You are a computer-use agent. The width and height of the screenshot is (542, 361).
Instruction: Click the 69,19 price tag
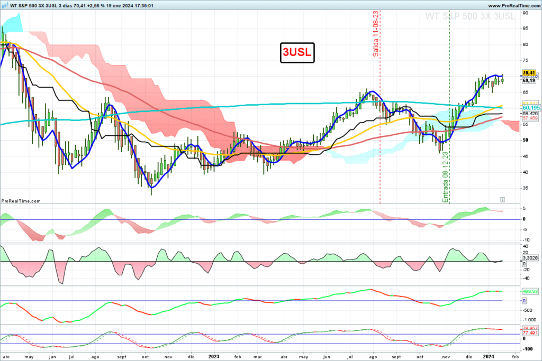529,80
